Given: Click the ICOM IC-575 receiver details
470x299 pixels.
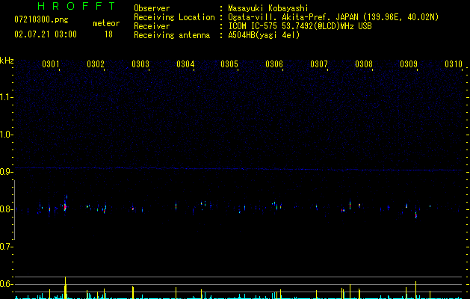Looking at the screenshot, I should coord(300,26).
